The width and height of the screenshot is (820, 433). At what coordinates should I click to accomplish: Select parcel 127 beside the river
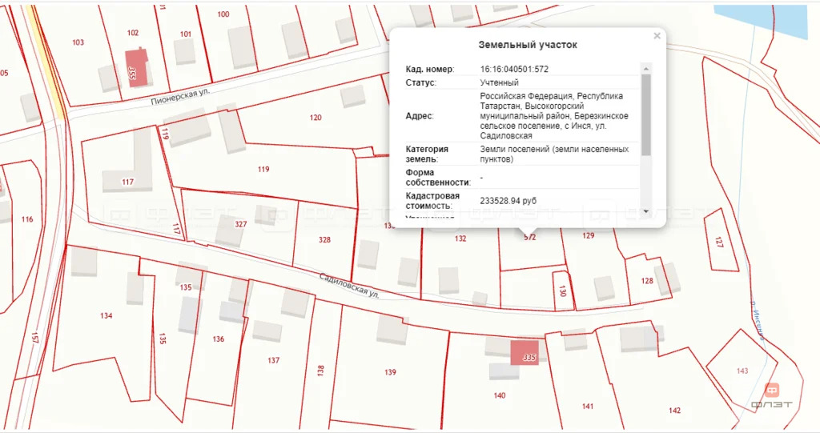coord(721,242)
